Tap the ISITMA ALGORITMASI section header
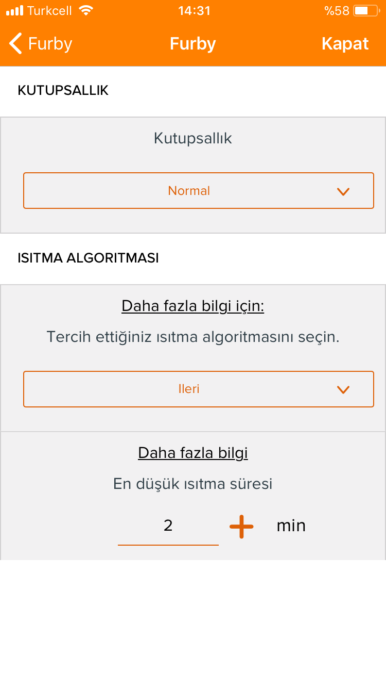Image resolution: width=386 pixels, height=688 pixels. [x=88, y=258]
